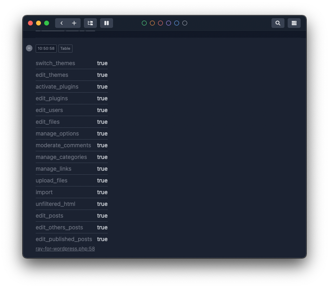This screenshot has height=288, width=329.
Task: Select the manage_options row key
Action: [57, 133]
